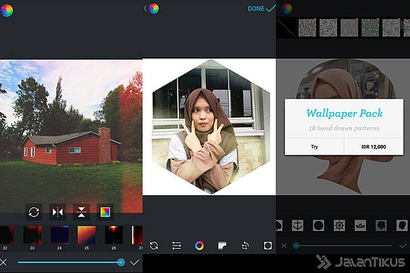This screenshot has width=410, height=273.
Task: Click the filter intensity slider handle
Action: point(121,262)
